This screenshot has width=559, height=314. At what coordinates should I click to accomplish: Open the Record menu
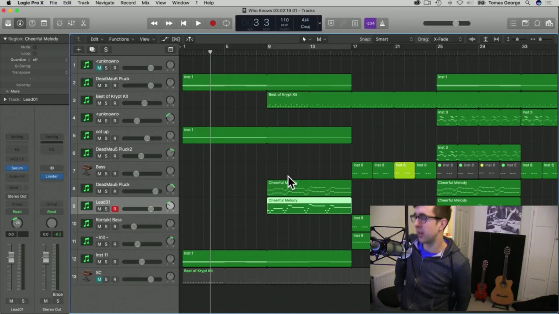[x=128, y=3]
